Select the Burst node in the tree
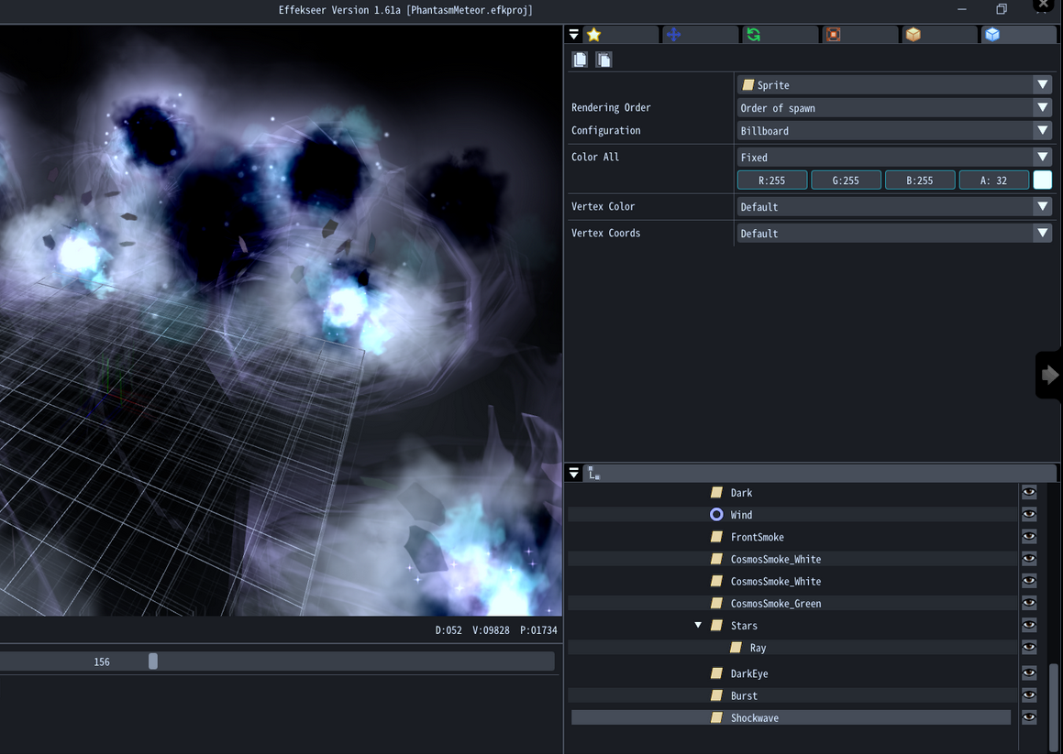This screenshot has width=1063, height=754. 744,695
